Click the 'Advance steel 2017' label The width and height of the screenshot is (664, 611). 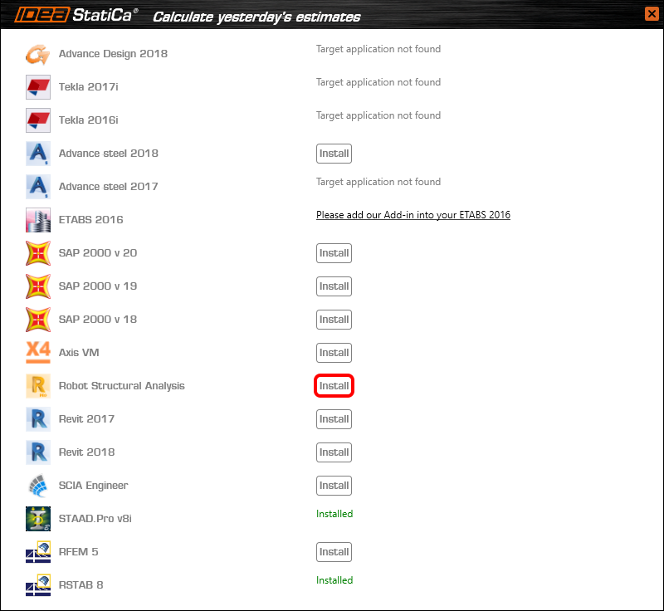pyautogui.click(x=109, y=187)
